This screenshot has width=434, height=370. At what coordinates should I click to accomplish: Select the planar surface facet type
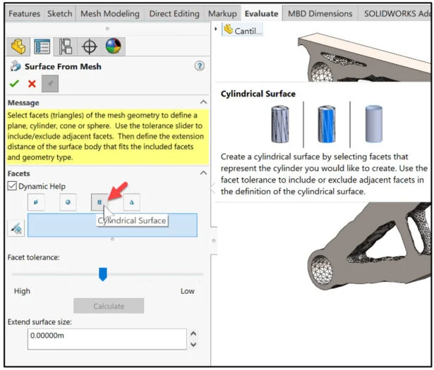pyautogui.click(x=36, y=202)
